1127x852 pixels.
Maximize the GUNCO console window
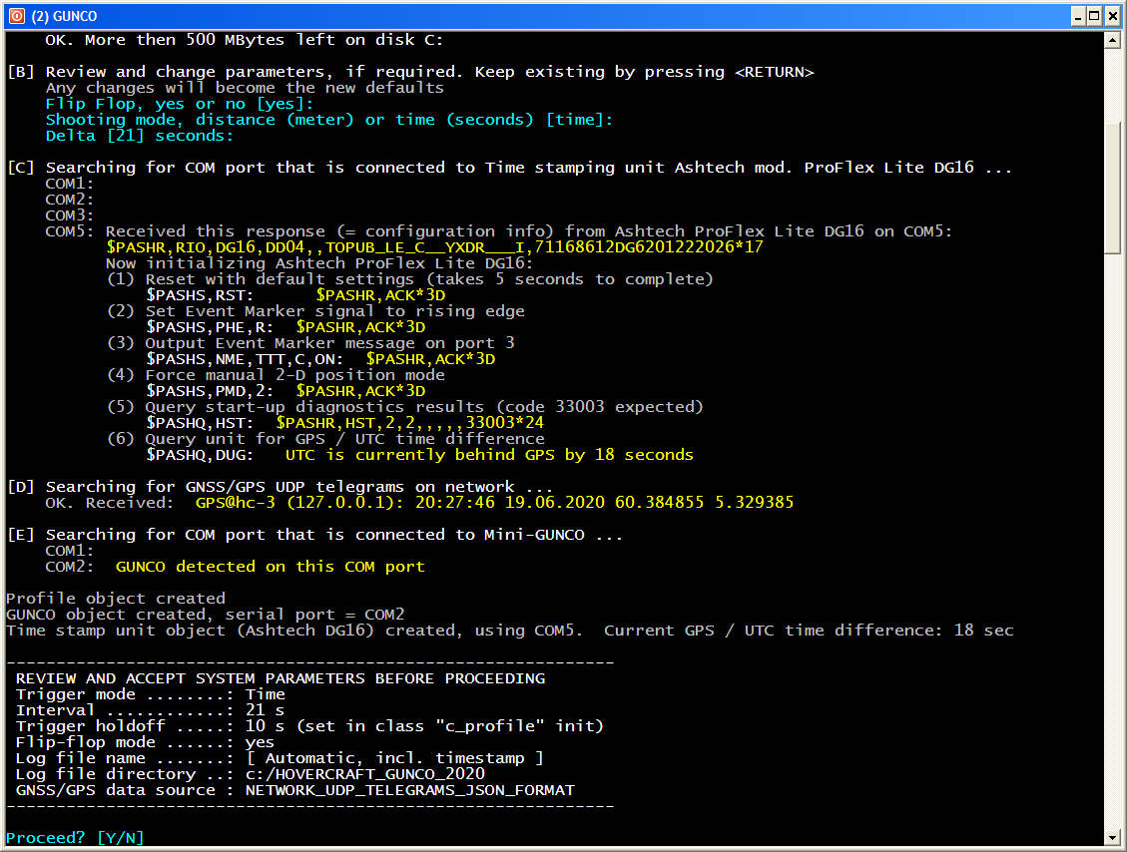click(1094, 16)
